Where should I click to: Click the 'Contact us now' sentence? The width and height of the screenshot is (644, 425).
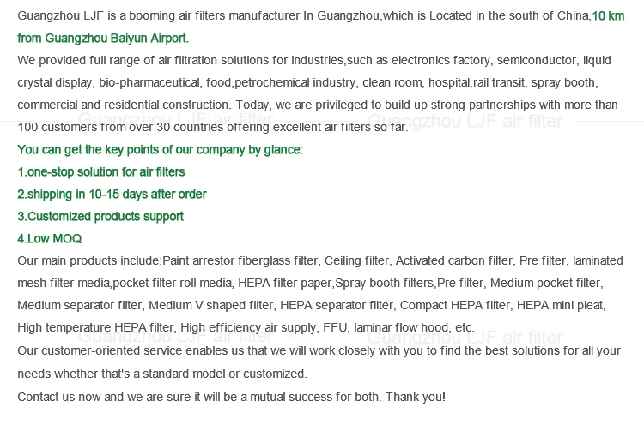coord(231,397)
